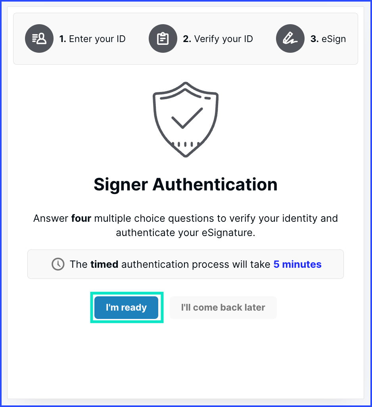Viewport: 372px width, 407px height.
Task: Click the 'authenticate your eSignature' text line
Action: 186,232
